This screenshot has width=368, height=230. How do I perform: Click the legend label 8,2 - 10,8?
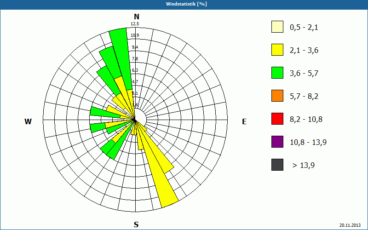point(306,120)
